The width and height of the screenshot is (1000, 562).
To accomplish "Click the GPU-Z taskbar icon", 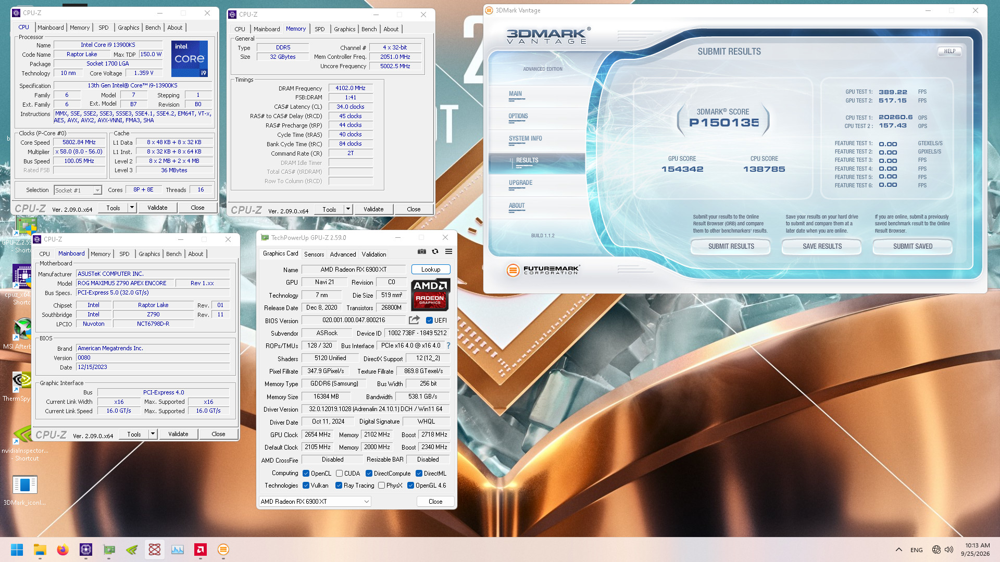I will pos(109,550).
